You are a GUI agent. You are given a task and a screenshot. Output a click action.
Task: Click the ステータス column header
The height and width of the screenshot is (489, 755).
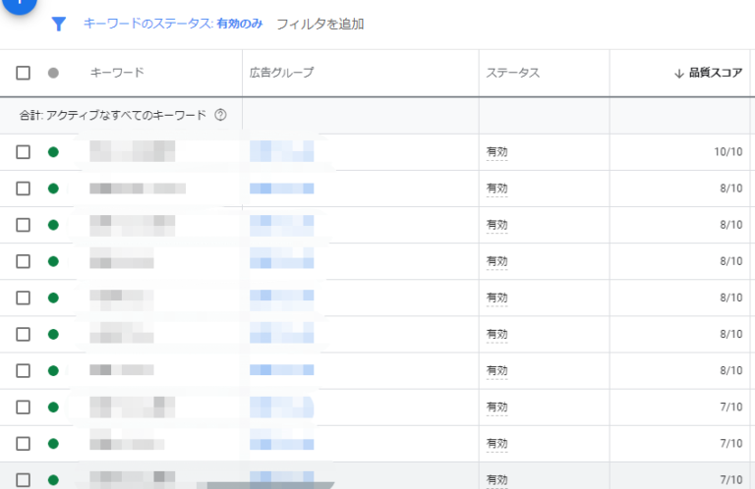tap(512, 73)
